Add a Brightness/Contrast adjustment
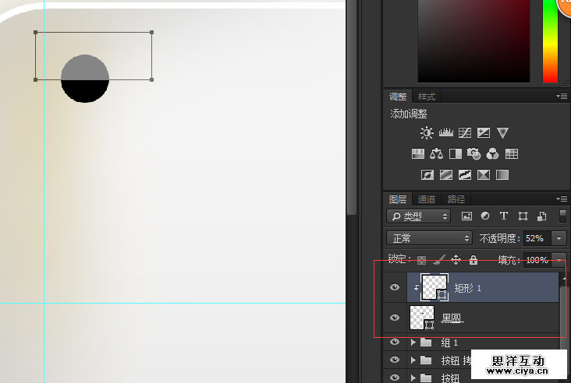This screenshot has height=383, width=571. 427,133
